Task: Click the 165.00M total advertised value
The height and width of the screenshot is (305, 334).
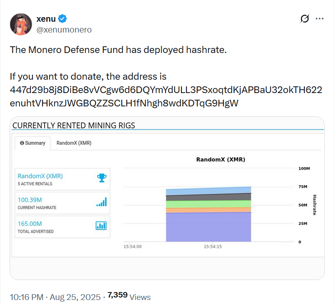Action: [x=30, y=224]
